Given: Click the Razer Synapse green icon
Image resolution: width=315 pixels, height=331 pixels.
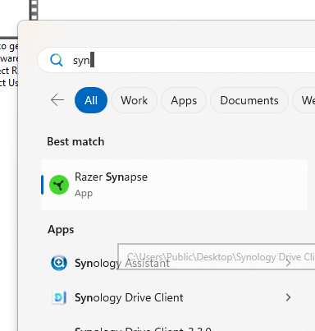Looking at the screenshot, I should [59, 185].
